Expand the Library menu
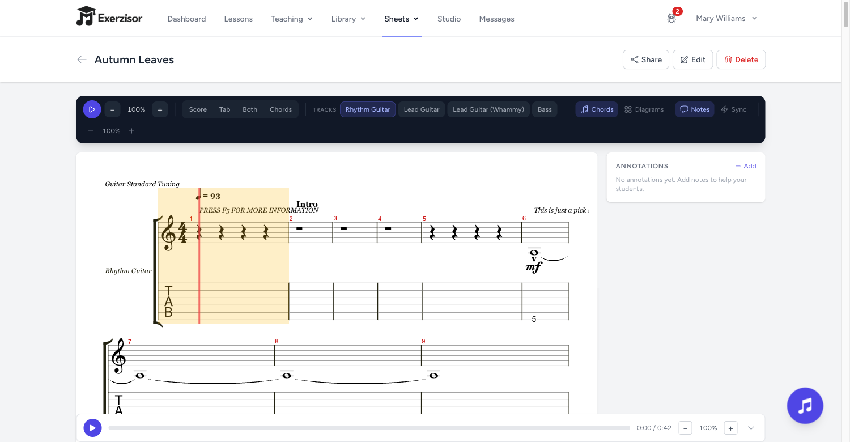 [348, 19]
